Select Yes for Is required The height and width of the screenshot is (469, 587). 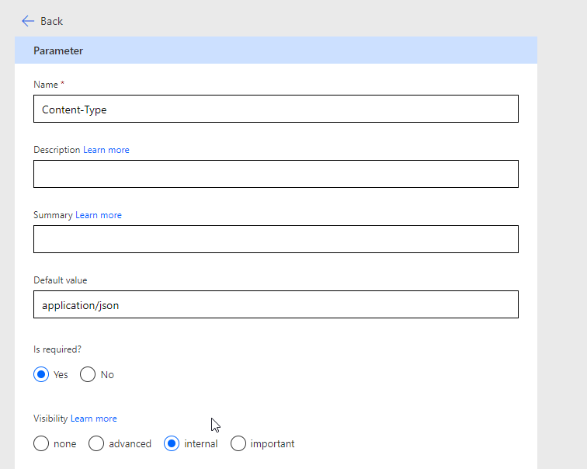42,375
